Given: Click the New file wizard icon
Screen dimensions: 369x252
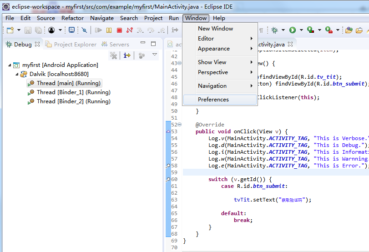Looking at the screenshot, I should [x=10, y=30].
